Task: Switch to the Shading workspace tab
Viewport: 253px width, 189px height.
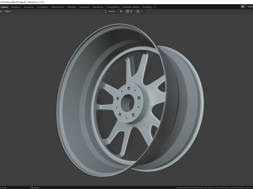Action: pyautogui.click(x=72, y=7)
